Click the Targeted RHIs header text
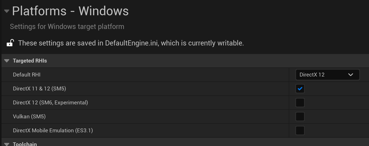 pyautogui.click(x=30, y=61)
